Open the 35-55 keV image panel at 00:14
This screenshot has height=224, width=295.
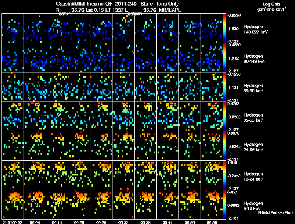[57, 117]
